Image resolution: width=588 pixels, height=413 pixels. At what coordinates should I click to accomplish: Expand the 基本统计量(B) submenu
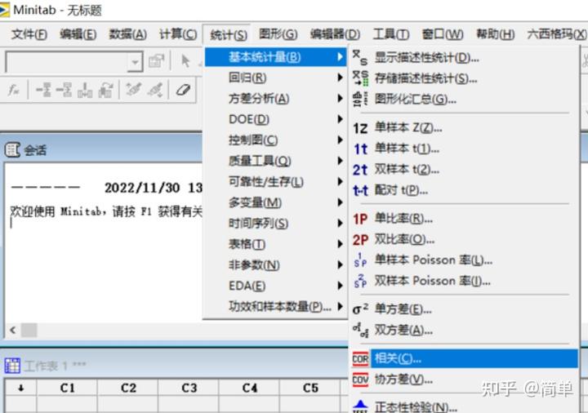276,57
